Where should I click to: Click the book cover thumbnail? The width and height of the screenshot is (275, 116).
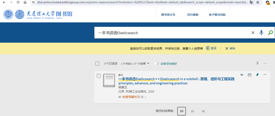(x=109, y=81)
